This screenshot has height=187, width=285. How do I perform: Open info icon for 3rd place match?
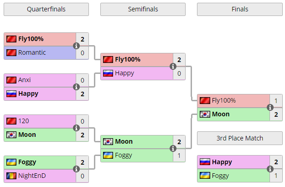270,169
